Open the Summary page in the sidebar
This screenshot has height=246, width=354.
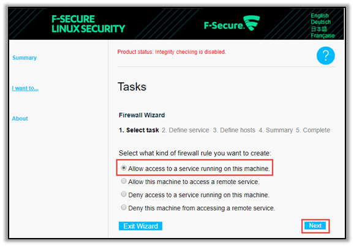click(24, 58)
